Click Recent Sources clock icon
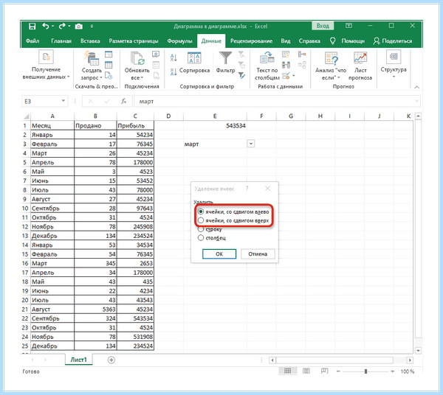443x395 pixels. [109, 76]
